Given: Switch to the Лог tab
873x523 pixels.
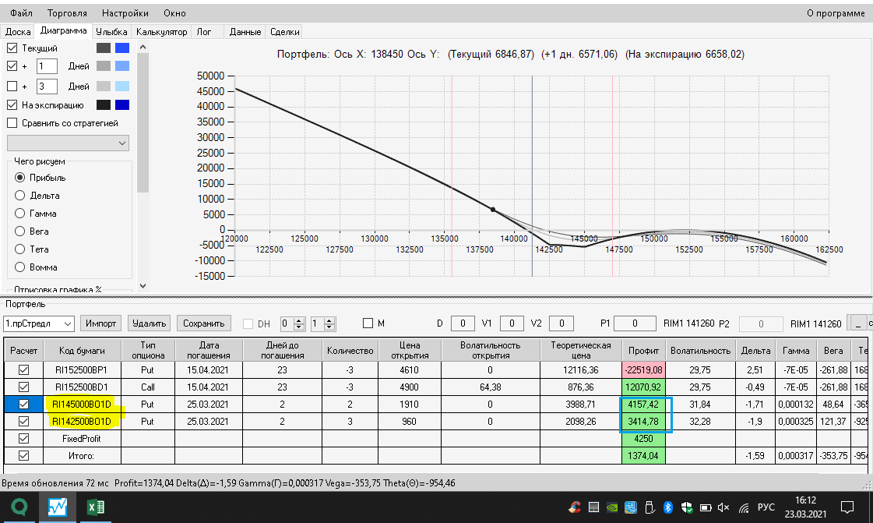Looking at the screenshot, I should (x=204, y=32).
